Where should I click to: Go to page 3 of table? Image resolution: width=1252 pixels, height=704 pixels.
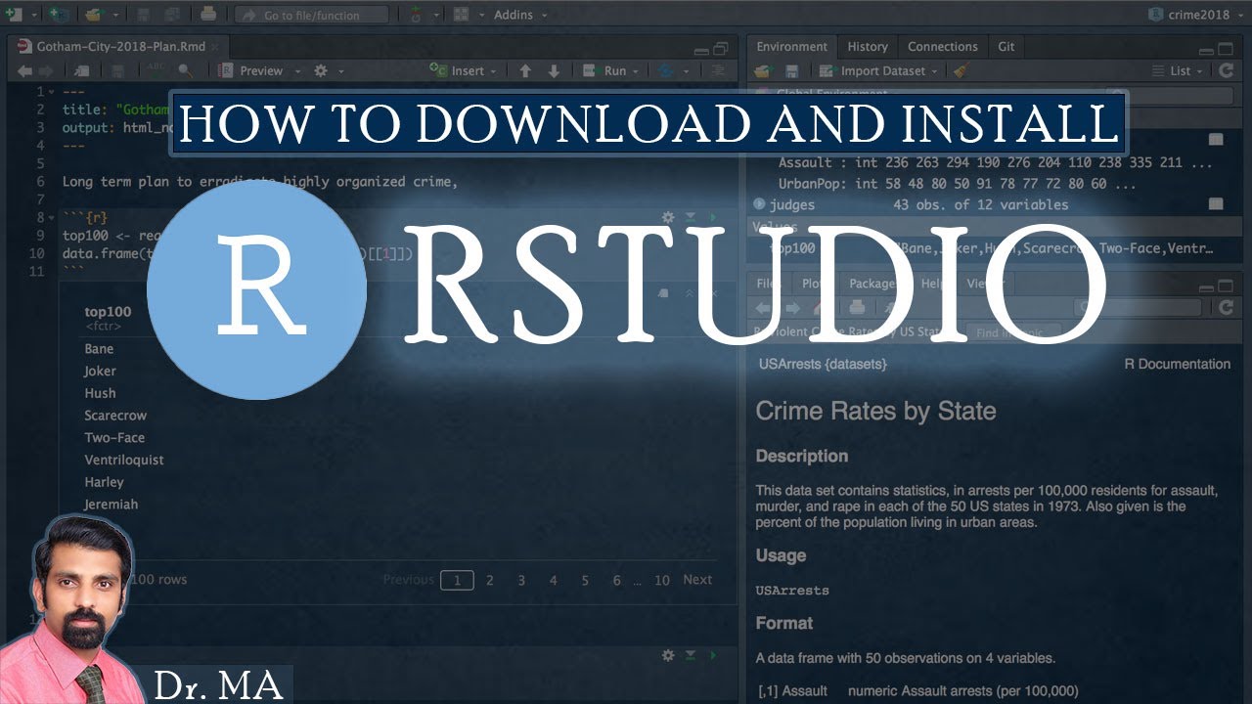coord(521,580)
